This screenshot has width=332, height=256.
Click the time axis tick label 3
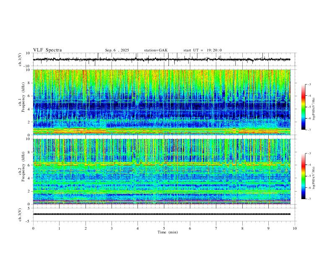point(112,228)
